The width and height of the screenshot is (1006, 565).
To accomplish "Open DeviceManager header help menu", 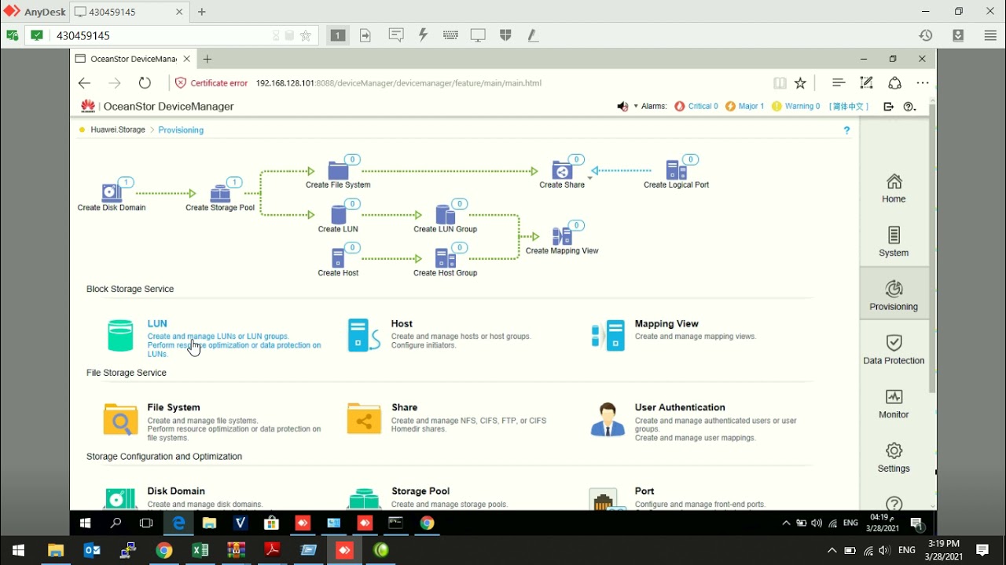I will (x=909, y=106).
